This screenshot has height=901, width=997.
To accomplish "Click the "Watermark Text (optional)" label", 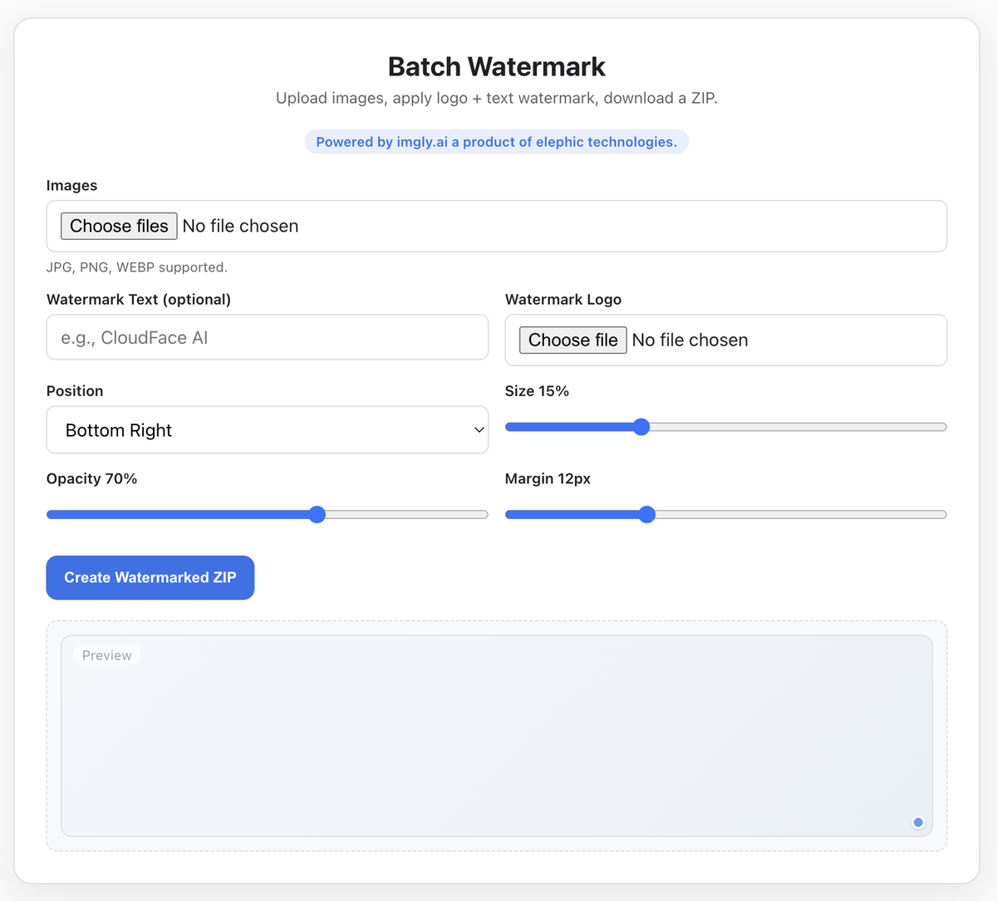I will (139, 300).
